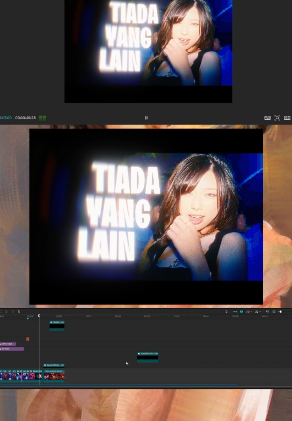This screenshot has width=292, height=421.
Task: Click the shield marker icon in timeline toolbar
Action: [x=19, y=311]
